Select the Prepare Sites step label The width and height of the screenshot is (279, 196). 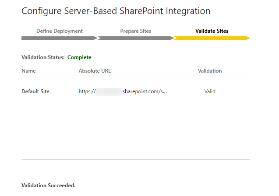[136, 31]
